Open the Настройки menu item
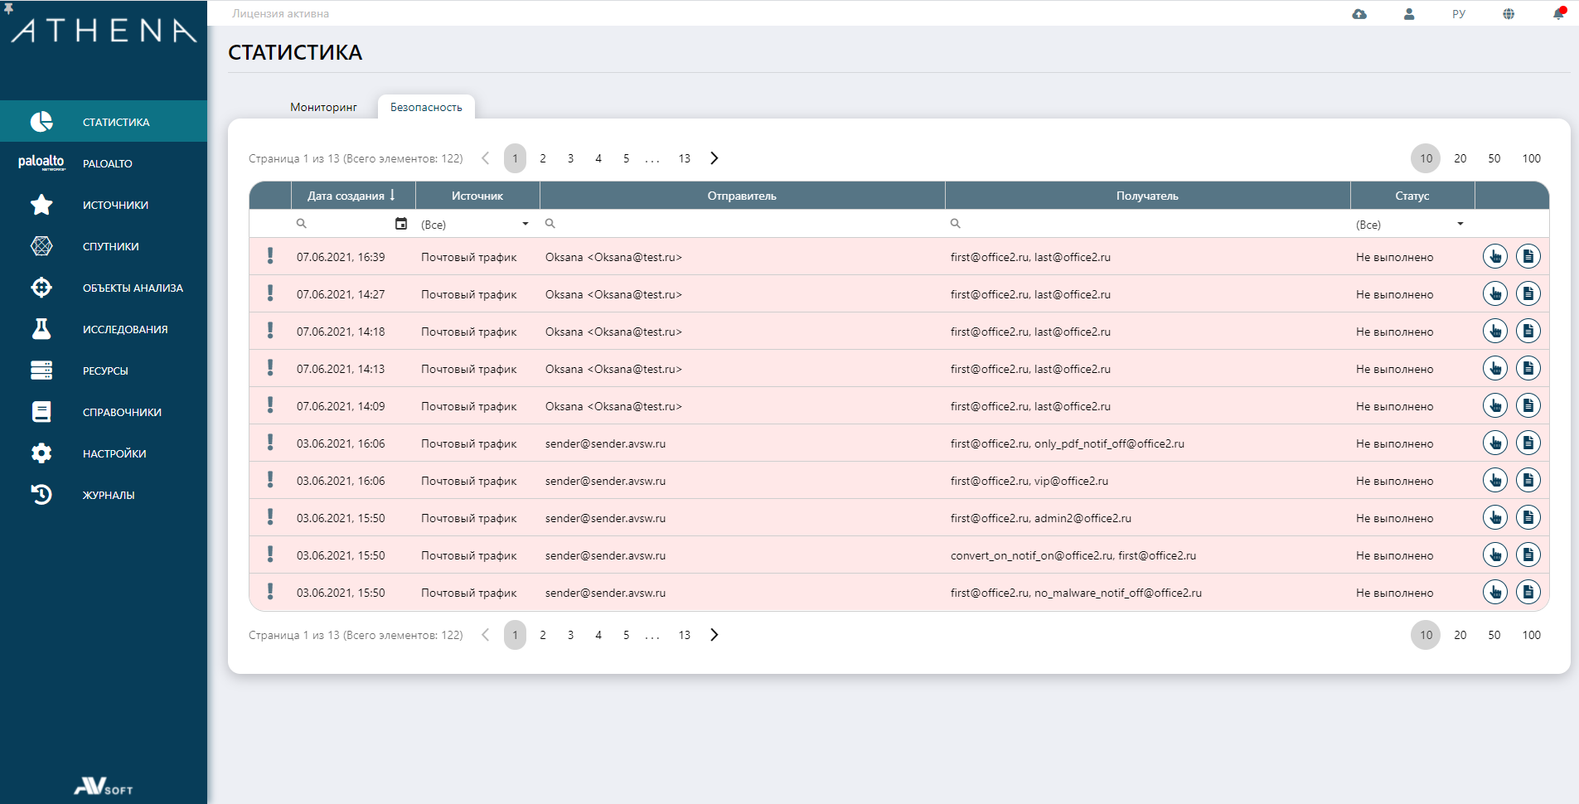Image resolution: width=1579 pixels, height=804 pixels. [114, 453]
